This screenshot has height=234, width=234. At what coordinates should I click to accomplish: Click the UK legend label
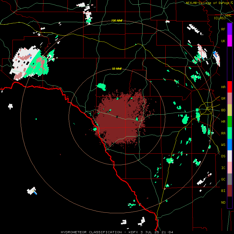(223, 41)
